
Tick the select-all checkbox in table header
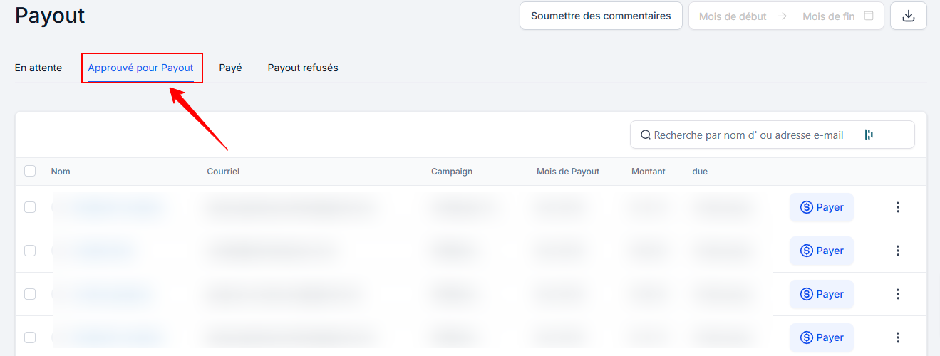click(x=30, y=171)
